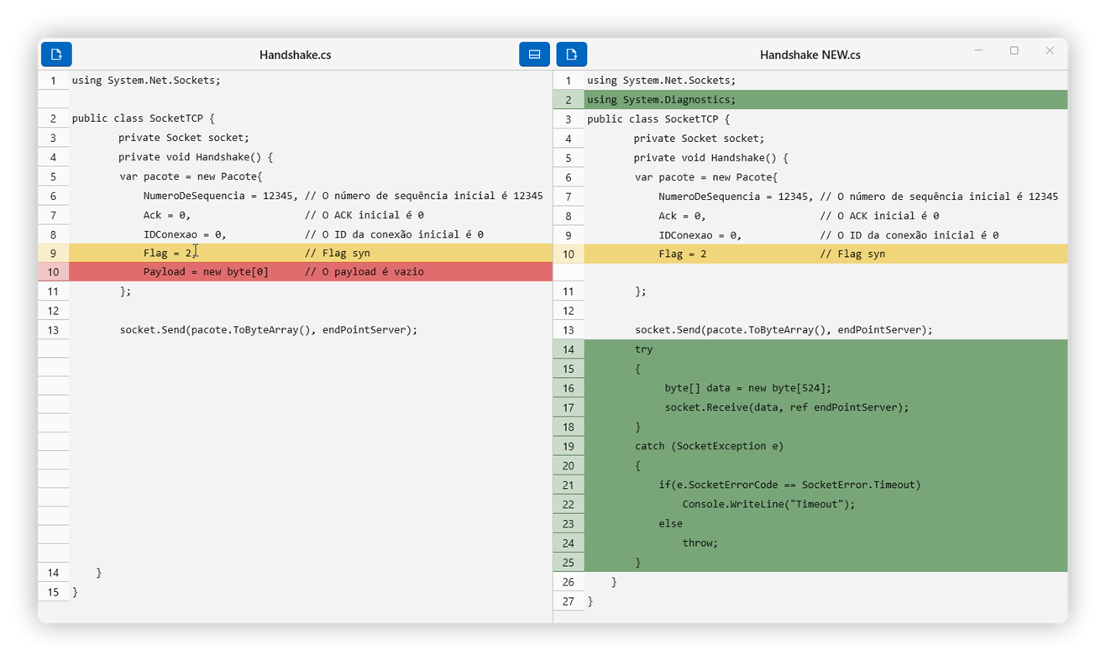The image size is (1106, 661).
Task: Click the open file icon for right pane
Action: (571, 55)
